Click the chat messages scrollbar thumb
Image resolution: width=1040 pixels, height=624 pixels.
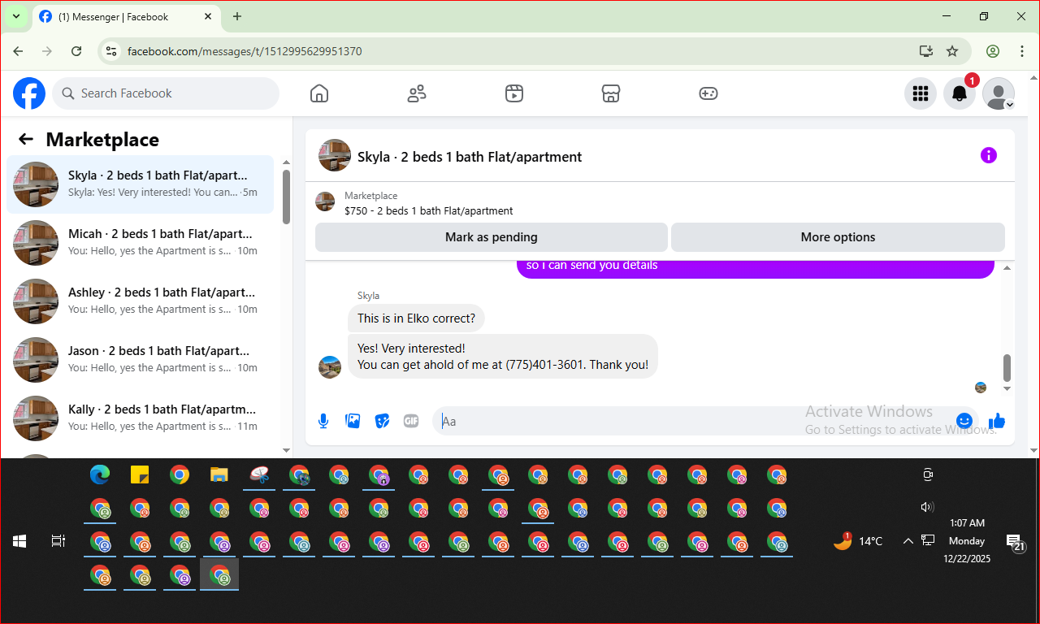(x=1007, y=368)
